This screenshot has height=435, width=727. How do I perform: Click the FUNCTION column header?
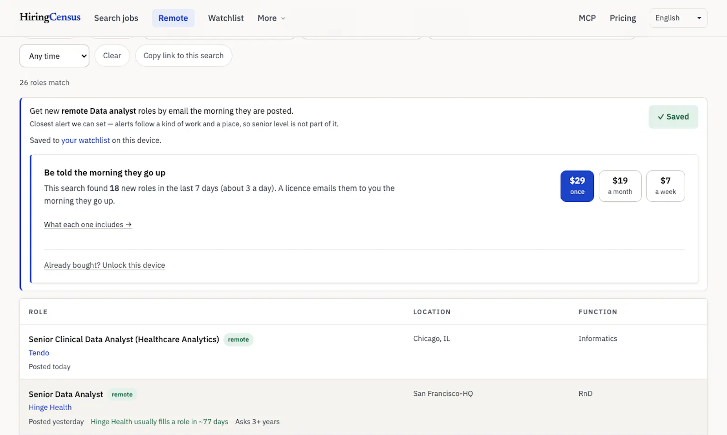(x=598, y=312)
